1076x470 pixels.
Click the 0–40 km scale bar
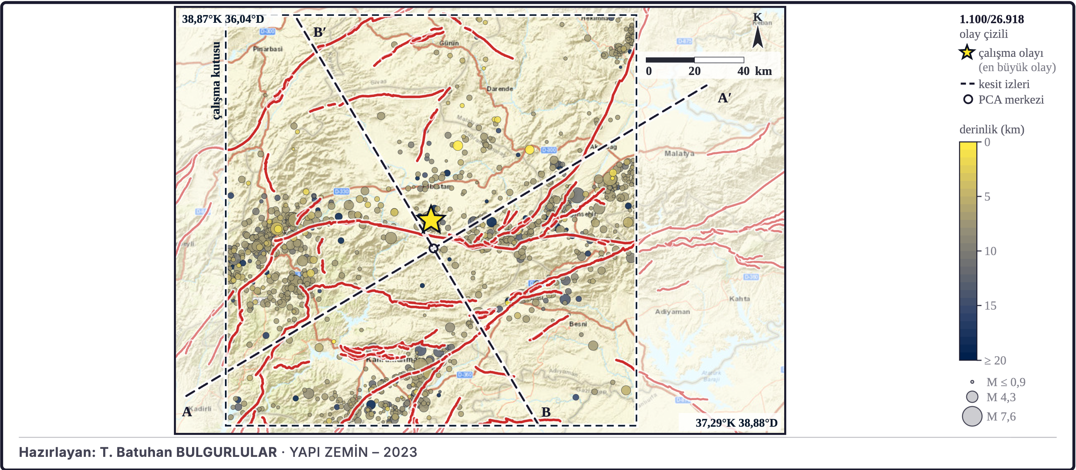[695, 60]
